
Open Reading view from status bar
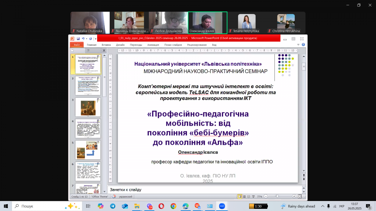coord(249,197)
